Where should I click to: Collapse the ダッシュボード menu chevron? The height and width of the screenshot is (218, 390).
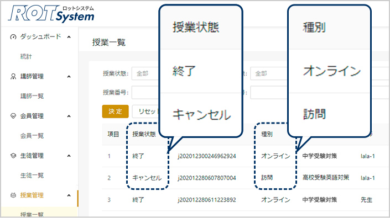(x=69, y=37)
